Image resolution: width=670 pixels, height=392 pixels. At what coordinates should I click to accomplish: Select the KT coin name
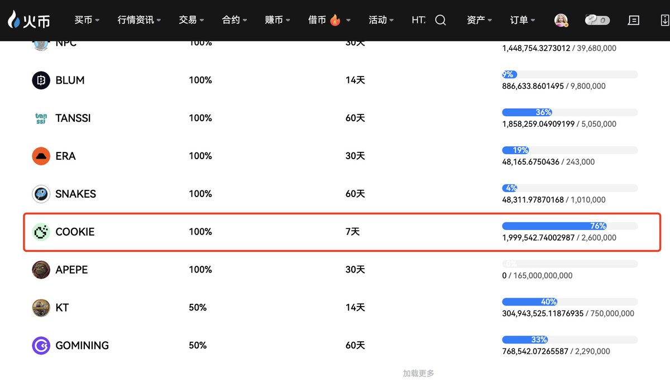pyautogui.click(x=63, y=308)
